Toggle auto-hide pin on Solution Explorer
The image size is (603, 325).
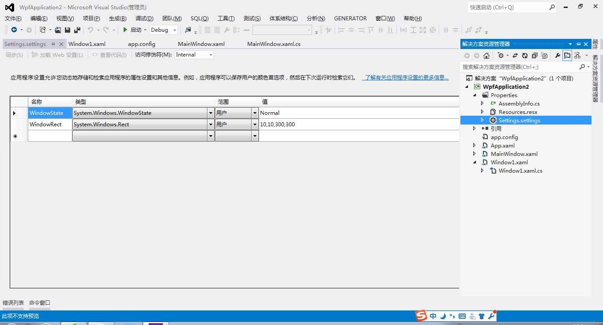click(578, 44)
